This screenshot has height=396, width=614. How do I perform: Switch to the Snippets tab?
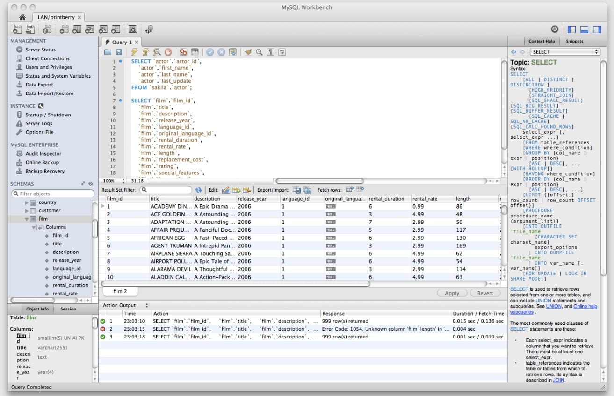click(x=575, y=41)
